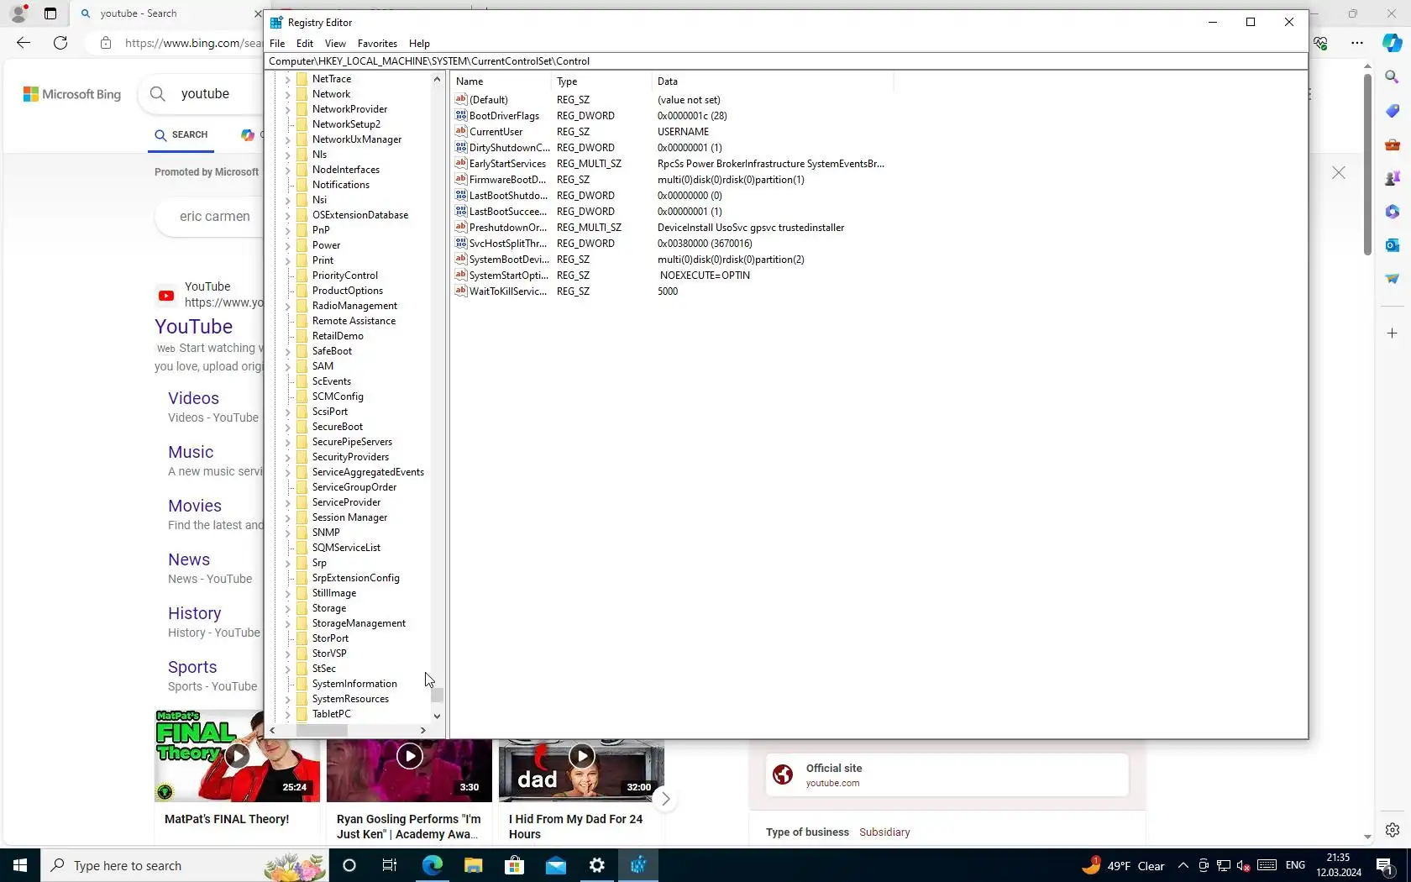Open Microsoft Store from the taskbar

514,865
